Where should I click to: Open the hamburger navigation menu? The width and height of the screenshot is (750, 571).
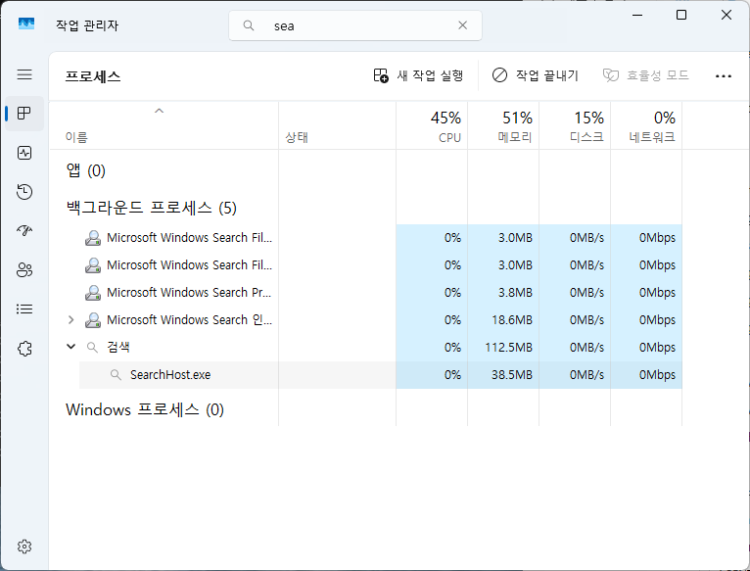click(x=24, y=74)
